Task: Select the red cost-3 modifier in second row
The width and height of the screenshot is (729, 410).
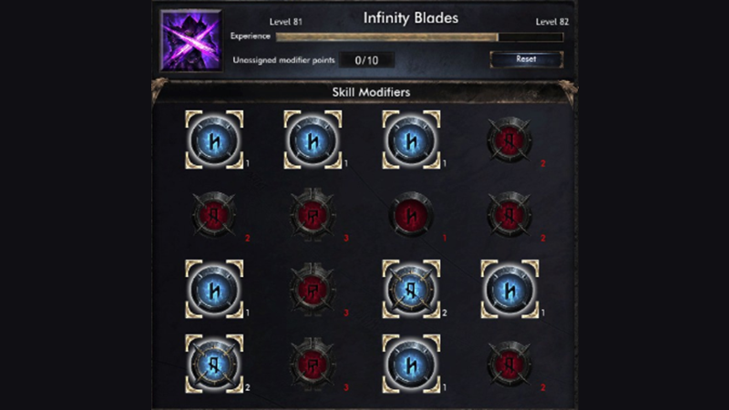Action: click(313, 215)
